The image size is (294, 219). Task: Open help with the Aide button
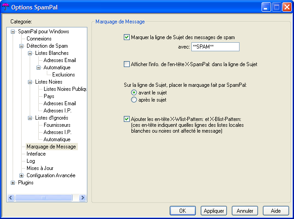(x=276, y=211)
